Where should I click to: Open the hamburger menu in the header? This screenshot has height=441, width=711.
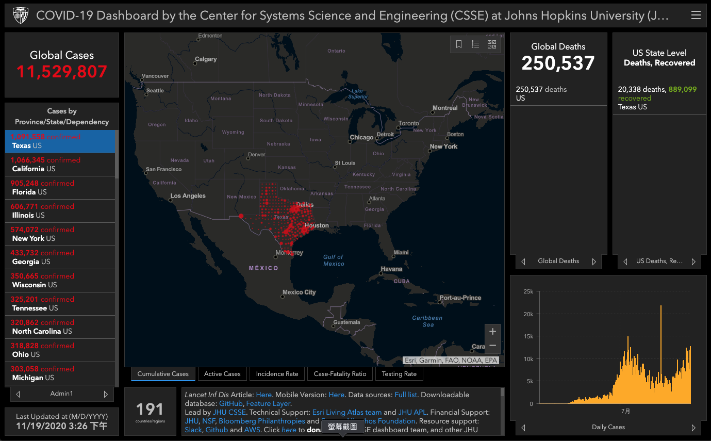point(696,15)
